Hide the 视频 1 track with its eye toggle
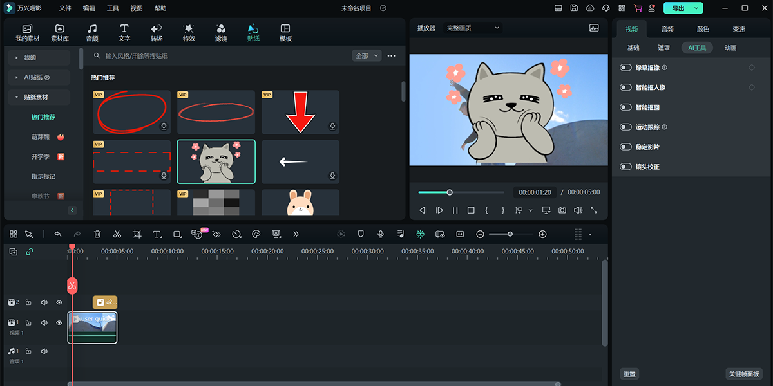773x386 pixels. point(59,322)
